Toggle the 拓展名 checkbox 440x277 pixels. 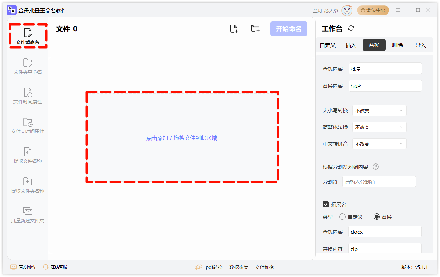click(x=326, y=204)
